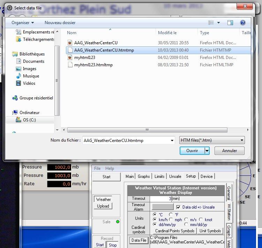Expand the Organiser menu
The width and height of the screenshot is (262, 248).
click(23, 23)
